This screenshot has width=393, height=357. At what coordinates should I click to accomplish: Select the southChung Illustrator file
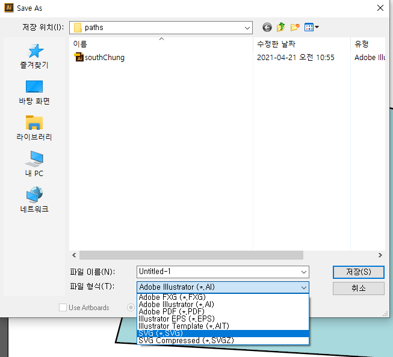point(99,57)
